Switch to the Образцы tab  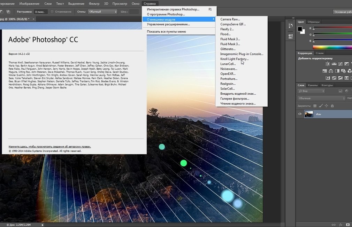[313, 22]
